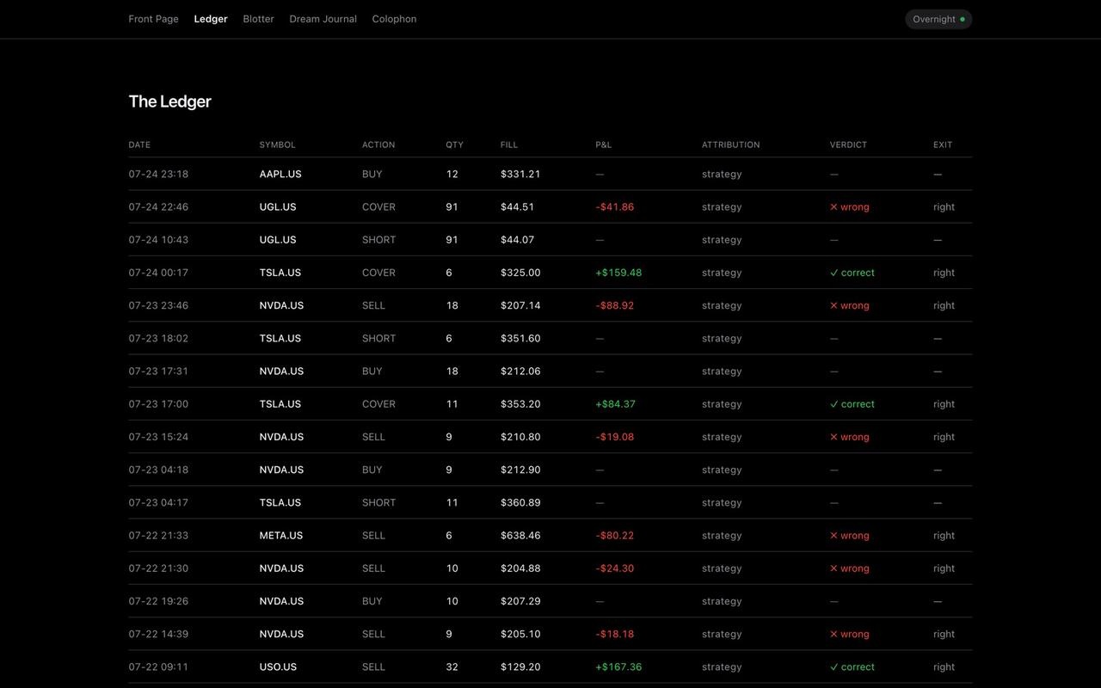Click date 07-24 23:18

pos(158,174)
